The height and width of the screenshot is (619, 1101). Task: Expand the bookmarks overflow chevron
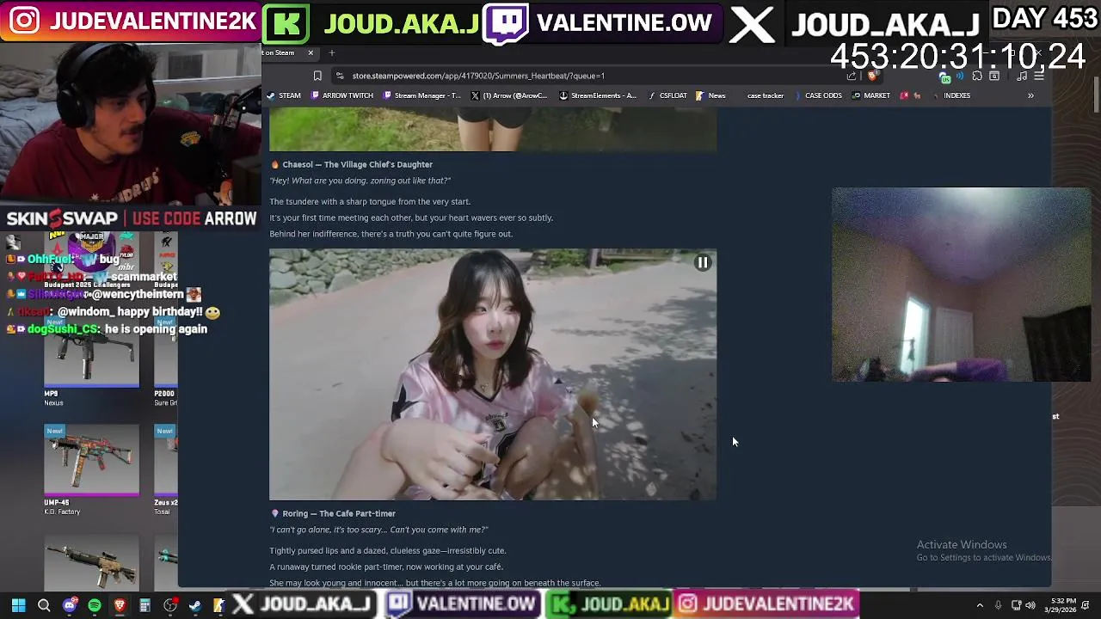pyautogui.click(x=1030, y=95)
